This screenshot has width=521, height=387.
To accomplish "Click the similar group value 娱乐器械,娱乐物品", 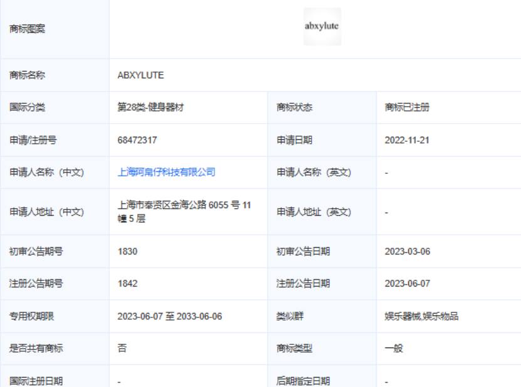I will click(x=422, y=316).
